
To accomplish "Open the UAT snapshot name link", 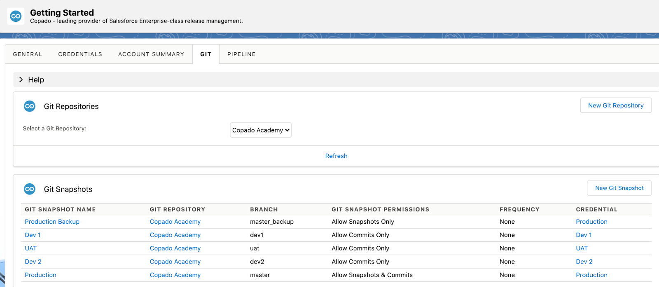I will coord(31,248).
